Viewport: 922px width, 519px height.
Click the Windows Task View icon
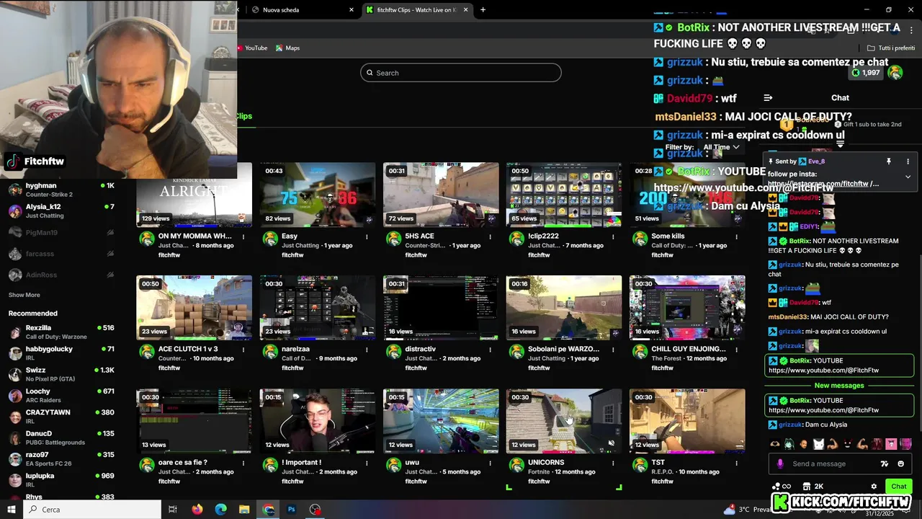point(173,509)
